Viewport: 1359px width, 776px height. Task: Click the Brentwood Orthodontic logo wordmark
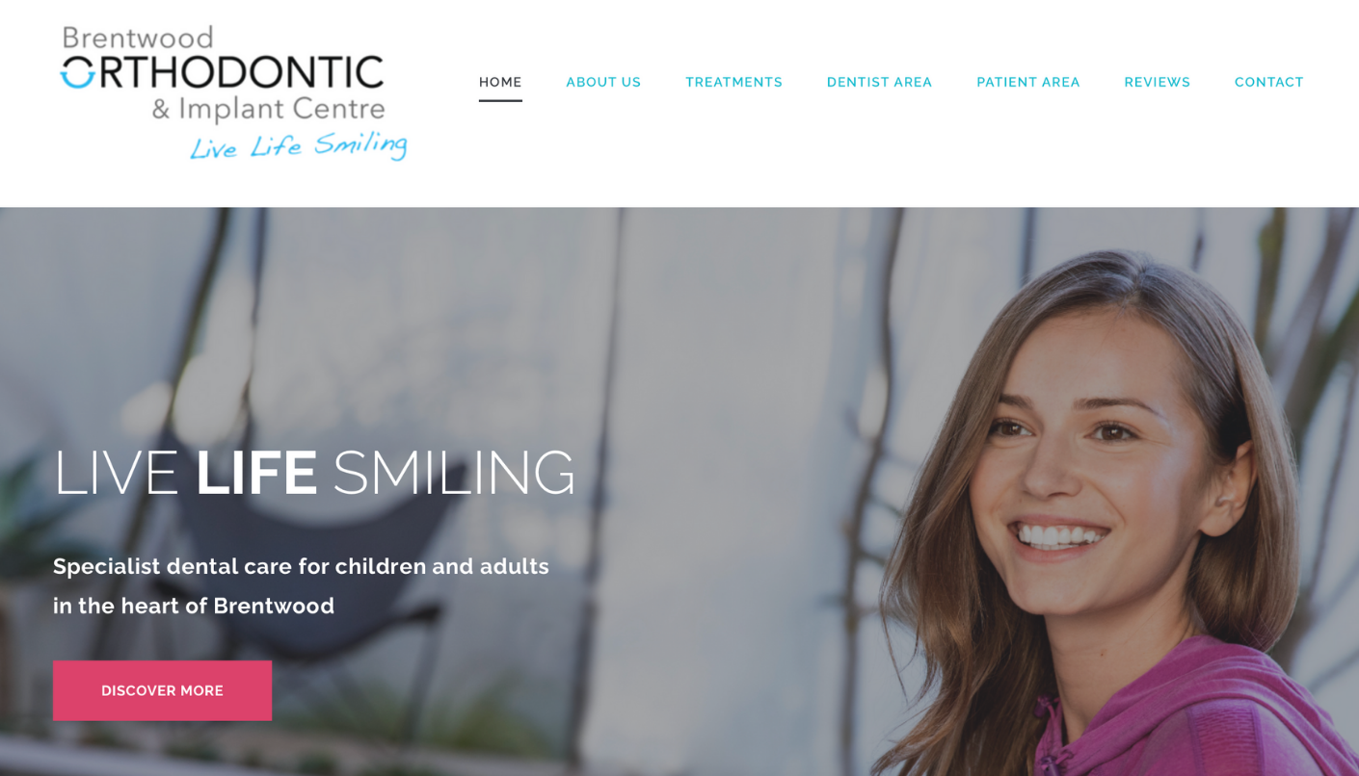click(x=233, y=93)
